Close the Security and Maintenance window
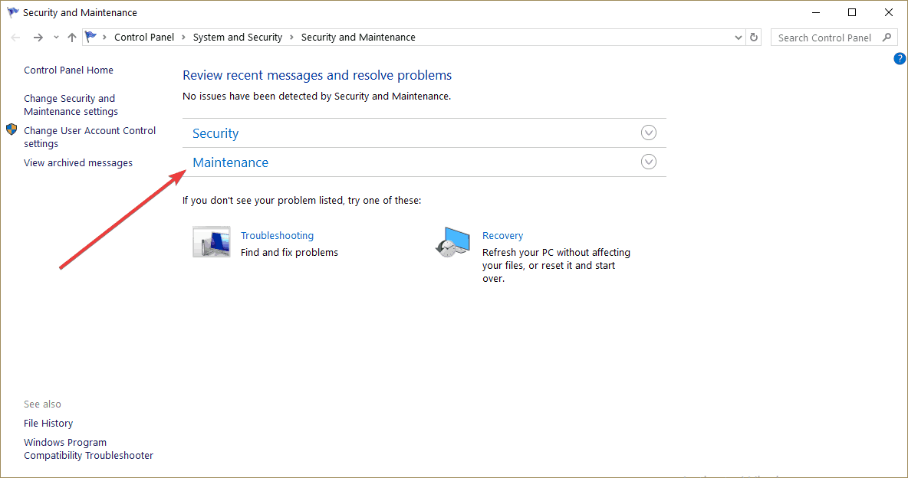Image resolution: width=908 pixels, height=478 pixels. [x=888, y=12]
